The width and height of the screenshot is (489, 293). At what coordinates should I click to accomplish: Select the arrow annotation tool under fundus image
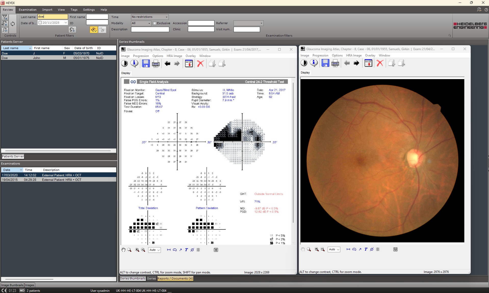360,249
